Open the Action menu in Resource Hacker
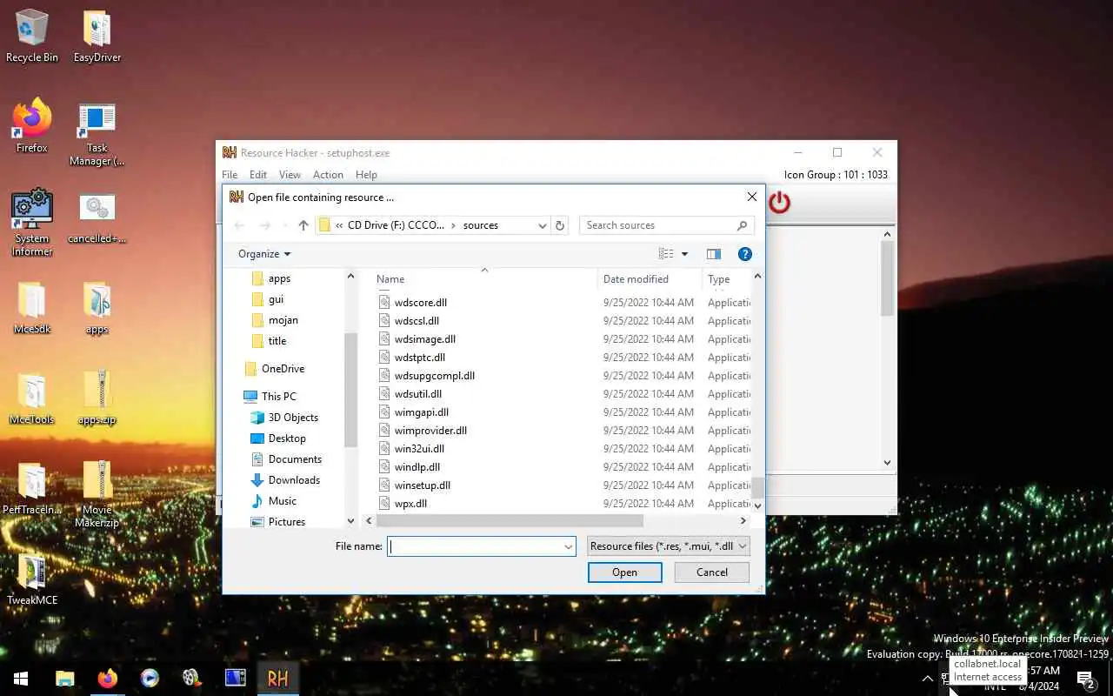 click(x=328, y=175)
